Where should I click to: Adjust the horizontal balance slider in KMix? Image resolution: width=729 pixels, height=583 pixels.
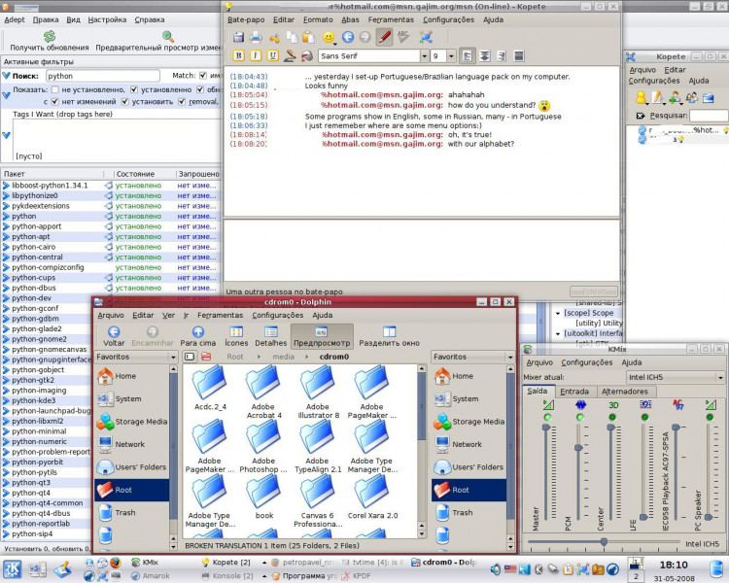point(603,541)
